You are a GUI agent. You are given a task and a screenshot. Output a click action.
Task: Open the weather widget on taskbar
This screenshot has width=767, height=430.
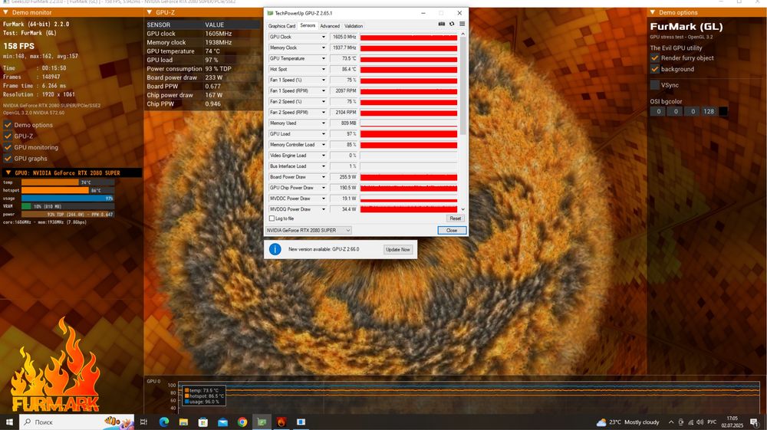pyautogui.click(x=627, y=422)
